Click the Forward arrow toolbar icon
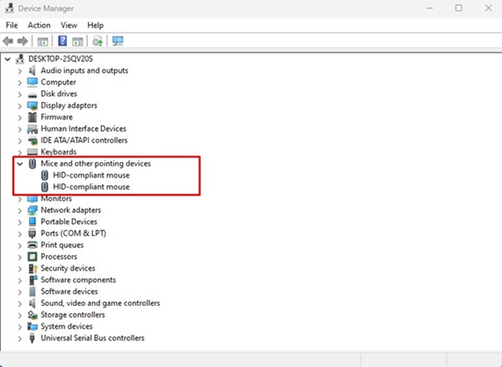This screenshot has width=502, height=367. pyautogui.click(x=23, y=41)
